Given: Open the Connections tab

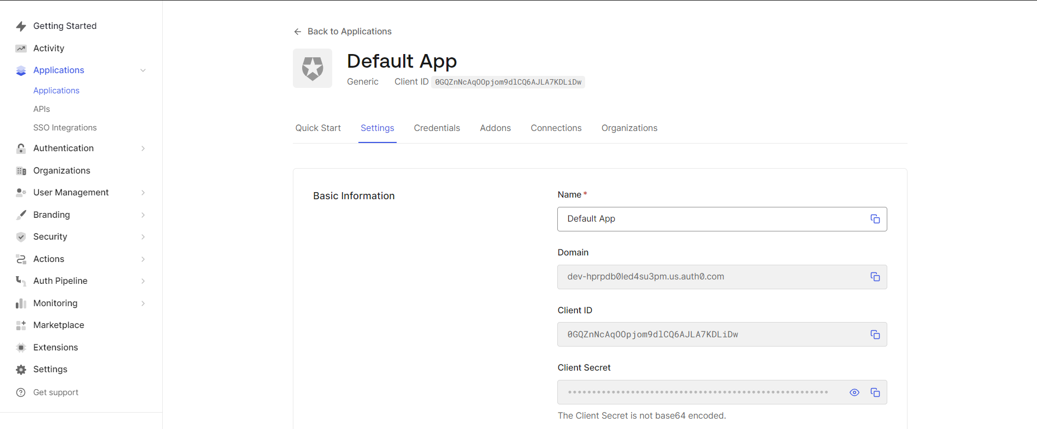Looking at the screenshot, I should 556,128.
